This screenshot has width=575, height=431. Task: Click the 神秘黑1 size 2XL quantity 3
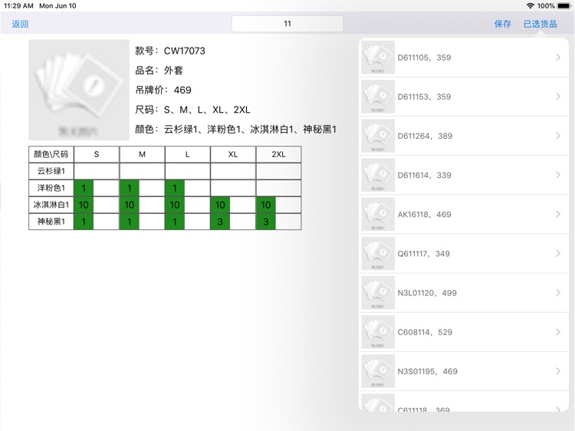tap(266, 222)
